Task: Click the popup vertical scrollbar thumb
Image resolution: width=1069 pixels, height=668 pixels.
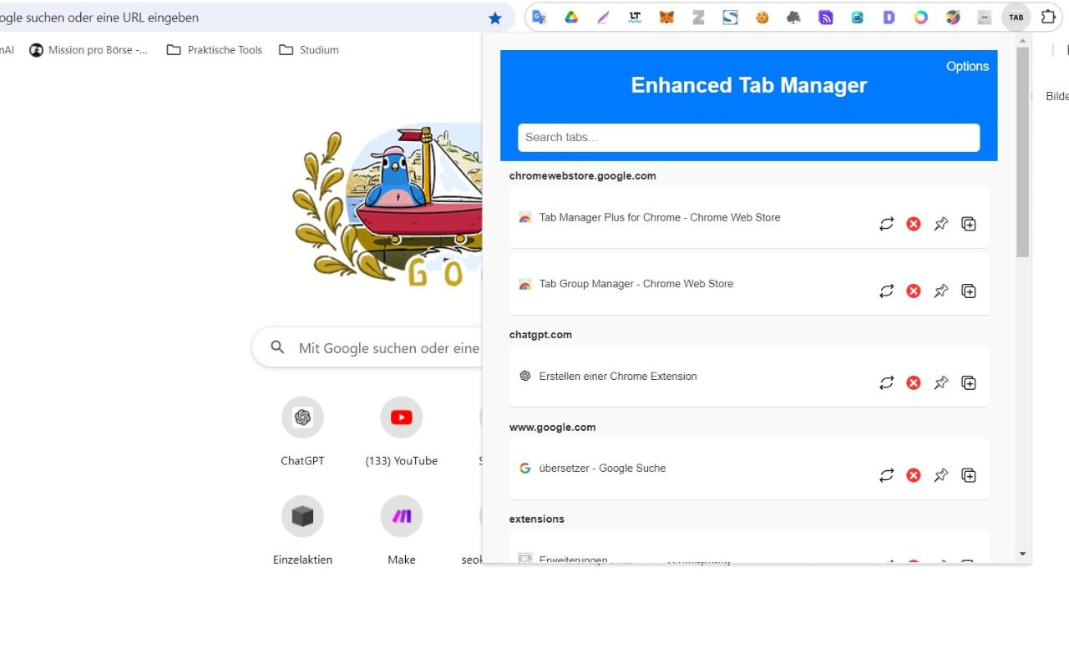Action: [x=1022, y=152]
